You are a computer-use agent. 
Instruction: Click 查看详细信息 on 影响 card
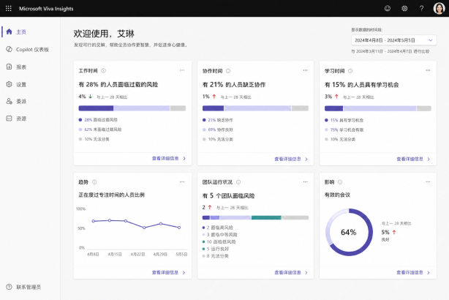(413, 272)
